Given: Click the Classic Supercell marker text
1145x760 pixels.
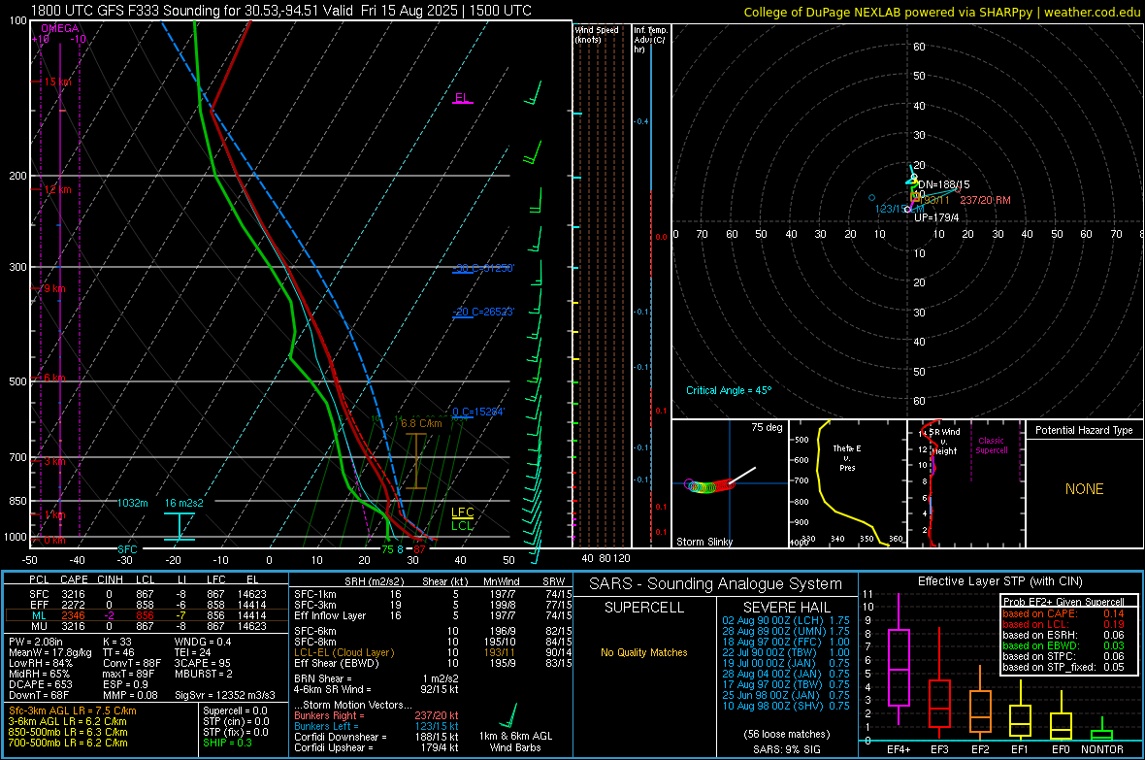Looking at the screenshot, I should pos(991,446).
